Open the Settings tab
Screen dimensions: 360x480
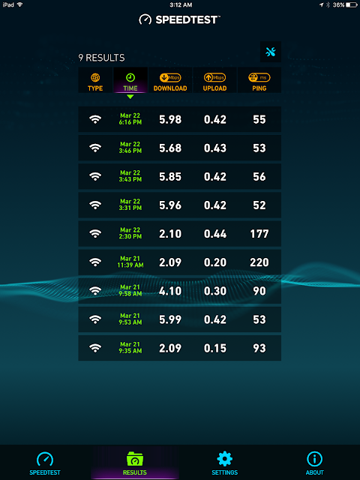(x=225, y=463)
